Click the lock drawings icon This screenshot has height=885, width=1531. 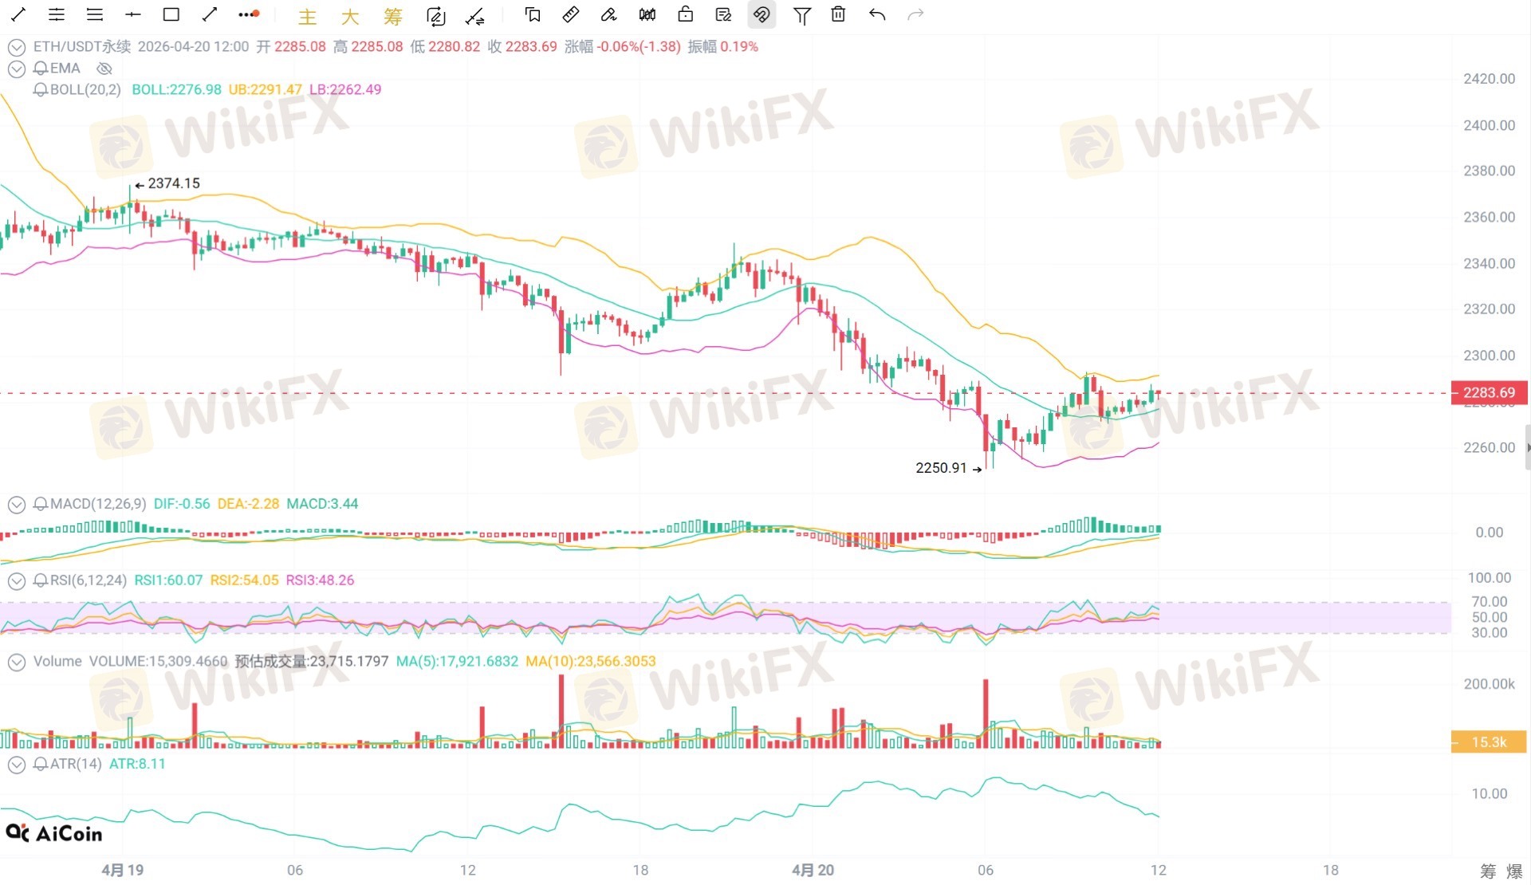(685, 14)
